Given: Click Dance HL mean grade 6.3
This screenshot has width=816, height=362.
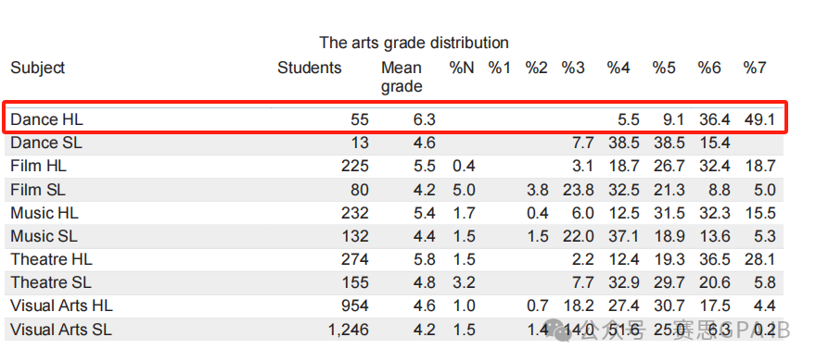Looking at the screenshot, I should pos(423,120).
